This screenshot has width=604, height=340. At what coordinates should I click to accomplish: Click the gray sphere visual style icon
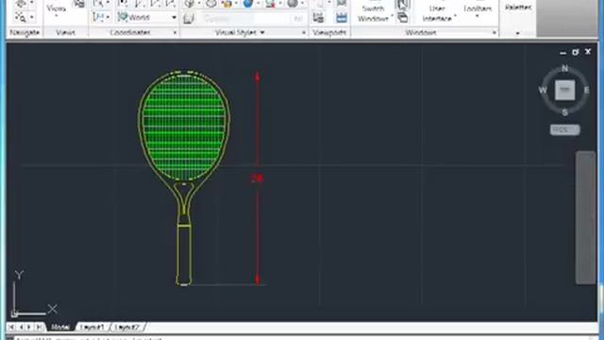pyautogui.click(x=293, y=4)
